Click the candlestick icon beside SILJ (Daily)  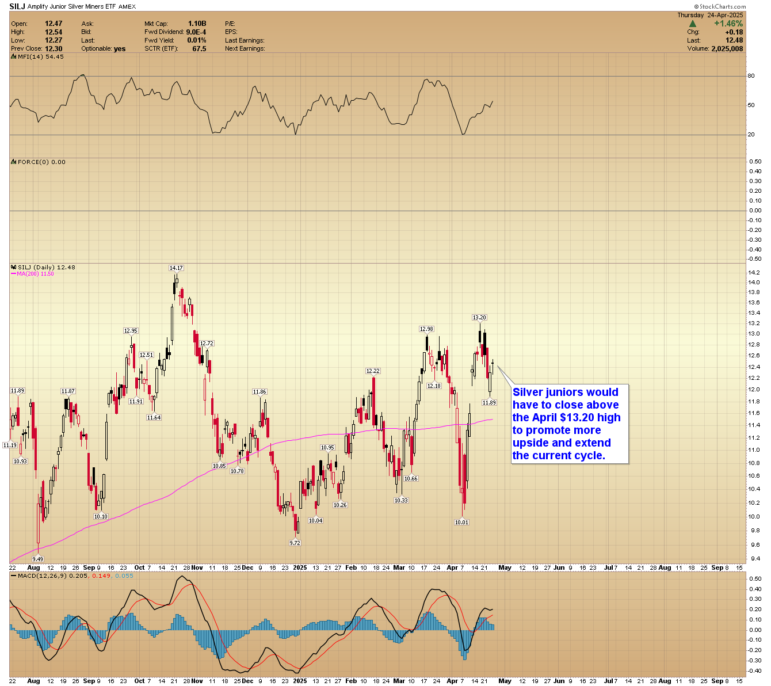pos(14,267)
